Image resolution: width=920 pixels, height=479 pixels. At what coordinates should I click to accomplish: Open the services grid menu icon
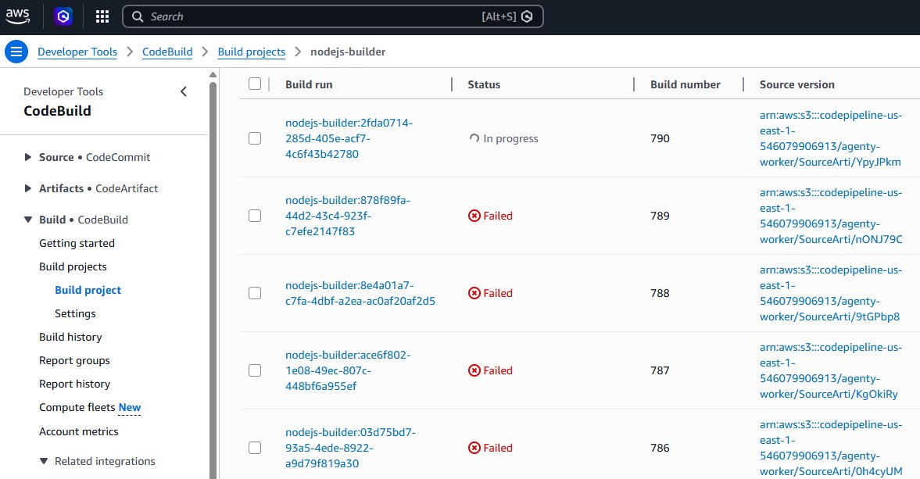pos(102,16)
